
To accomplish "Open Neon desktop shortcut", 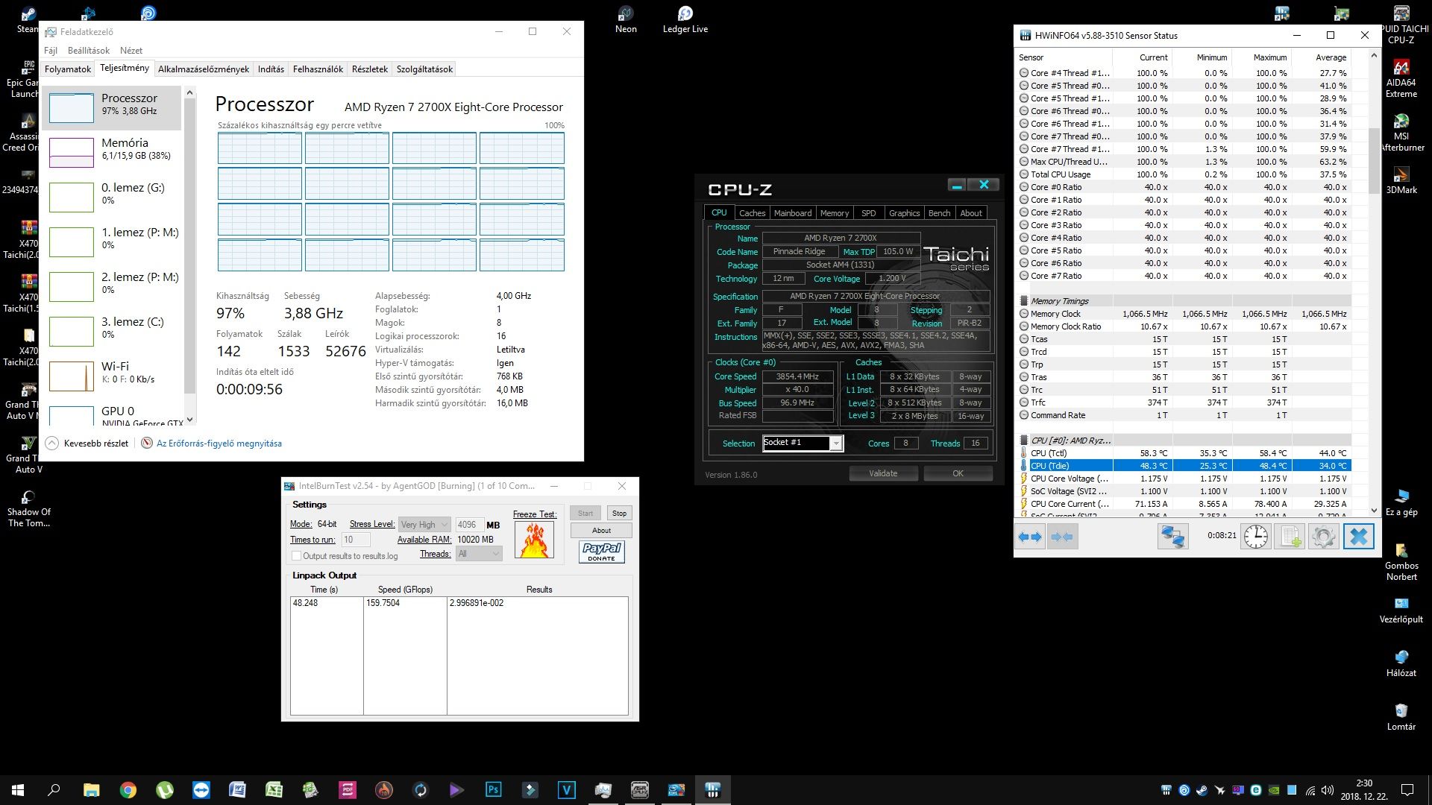I will (x=626, y=20).
